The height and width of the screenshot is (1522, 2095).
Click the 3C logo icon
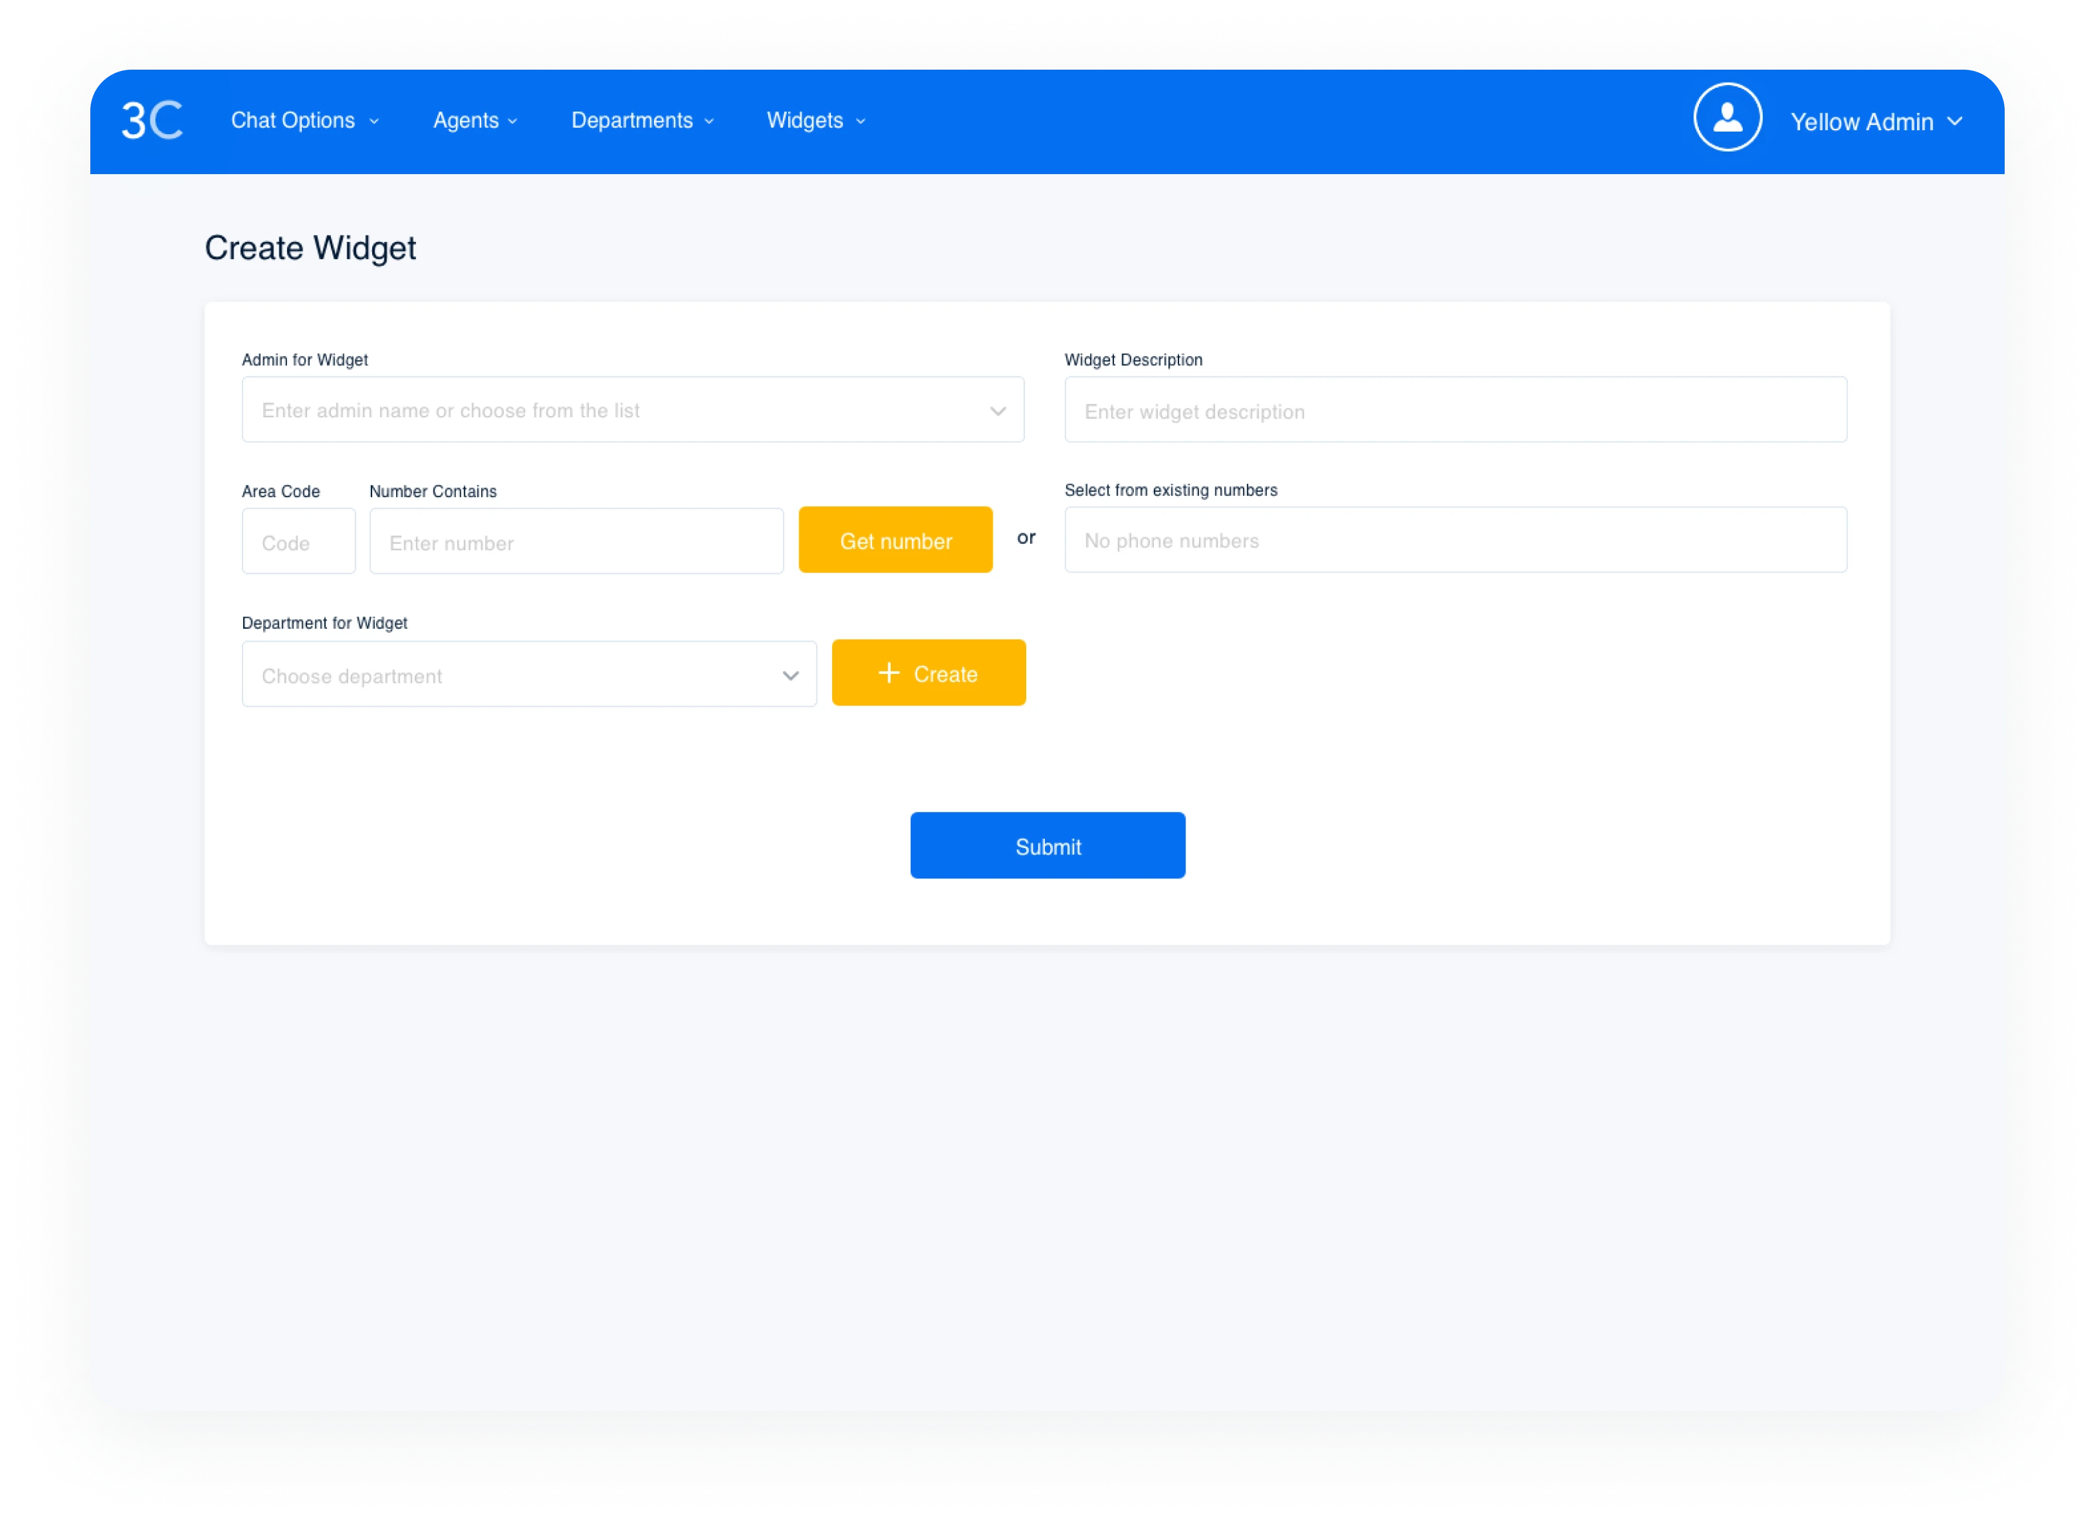(152, 120)
